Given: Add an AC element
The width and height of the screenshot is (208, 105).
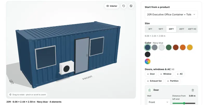Looking at the screenshot, I should 180,74.
